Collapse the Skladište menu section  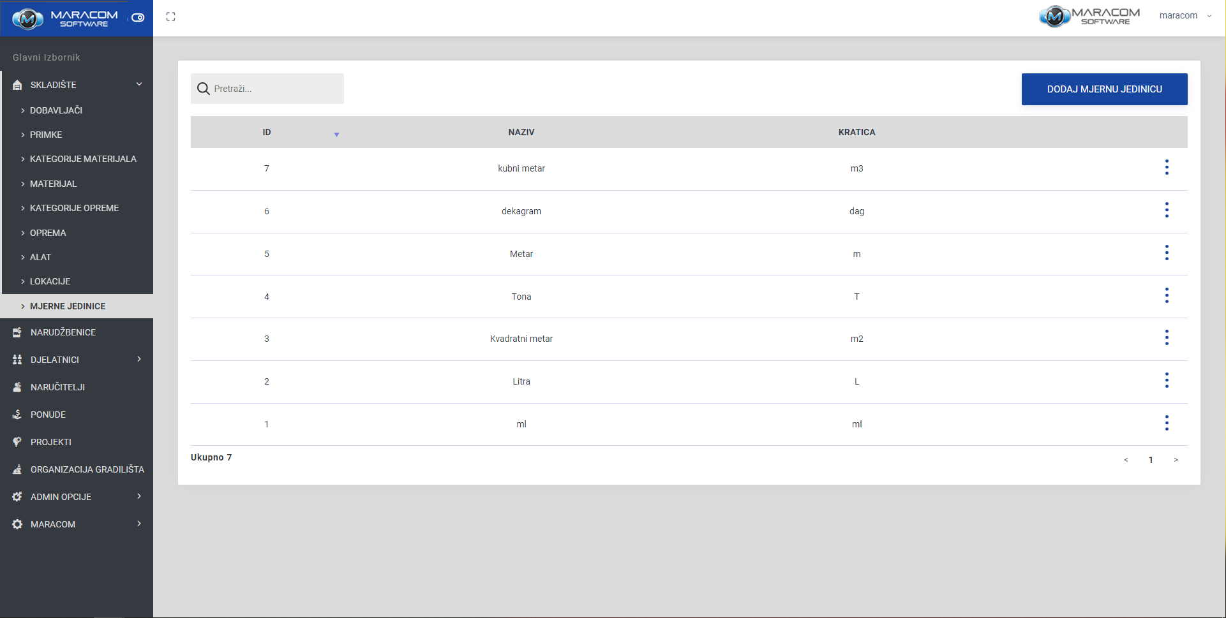click(139, 84)
